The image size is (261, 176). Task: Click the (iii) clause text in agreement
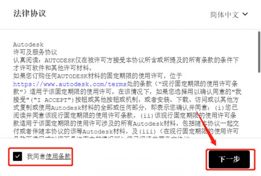pos(147,132)
